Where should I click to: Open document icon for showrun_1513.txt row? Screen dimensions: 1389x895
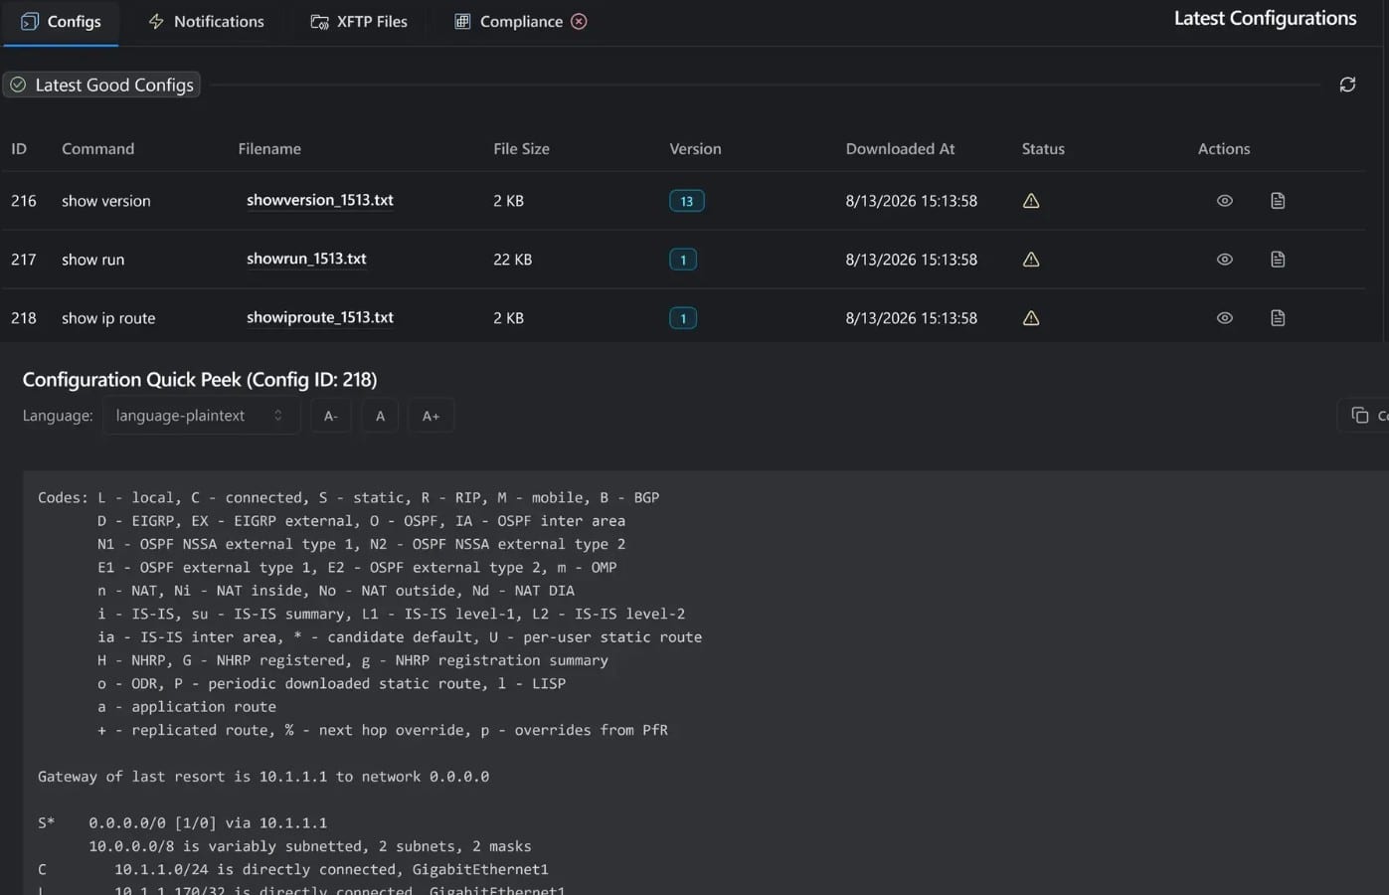1278,260
